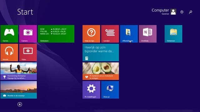Launch the Camera app tile
The image size is (200, 112).
28,34
